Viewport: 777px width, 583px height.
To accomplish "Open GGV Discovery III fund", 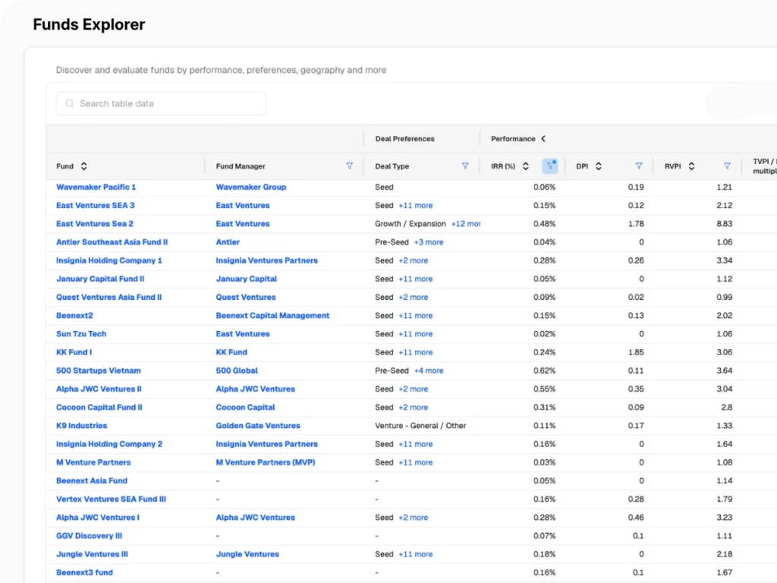I will pyautogui.click(x=89, y=535).
